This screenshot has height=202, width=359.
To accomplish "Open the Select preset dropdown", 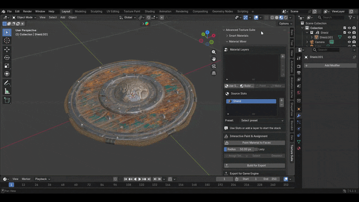I will [x=262, y=120].
